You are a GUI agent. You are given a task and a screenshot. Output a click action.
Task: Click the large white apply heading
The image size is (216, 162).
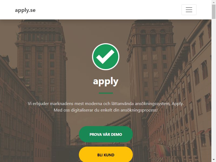pos(106,82)
